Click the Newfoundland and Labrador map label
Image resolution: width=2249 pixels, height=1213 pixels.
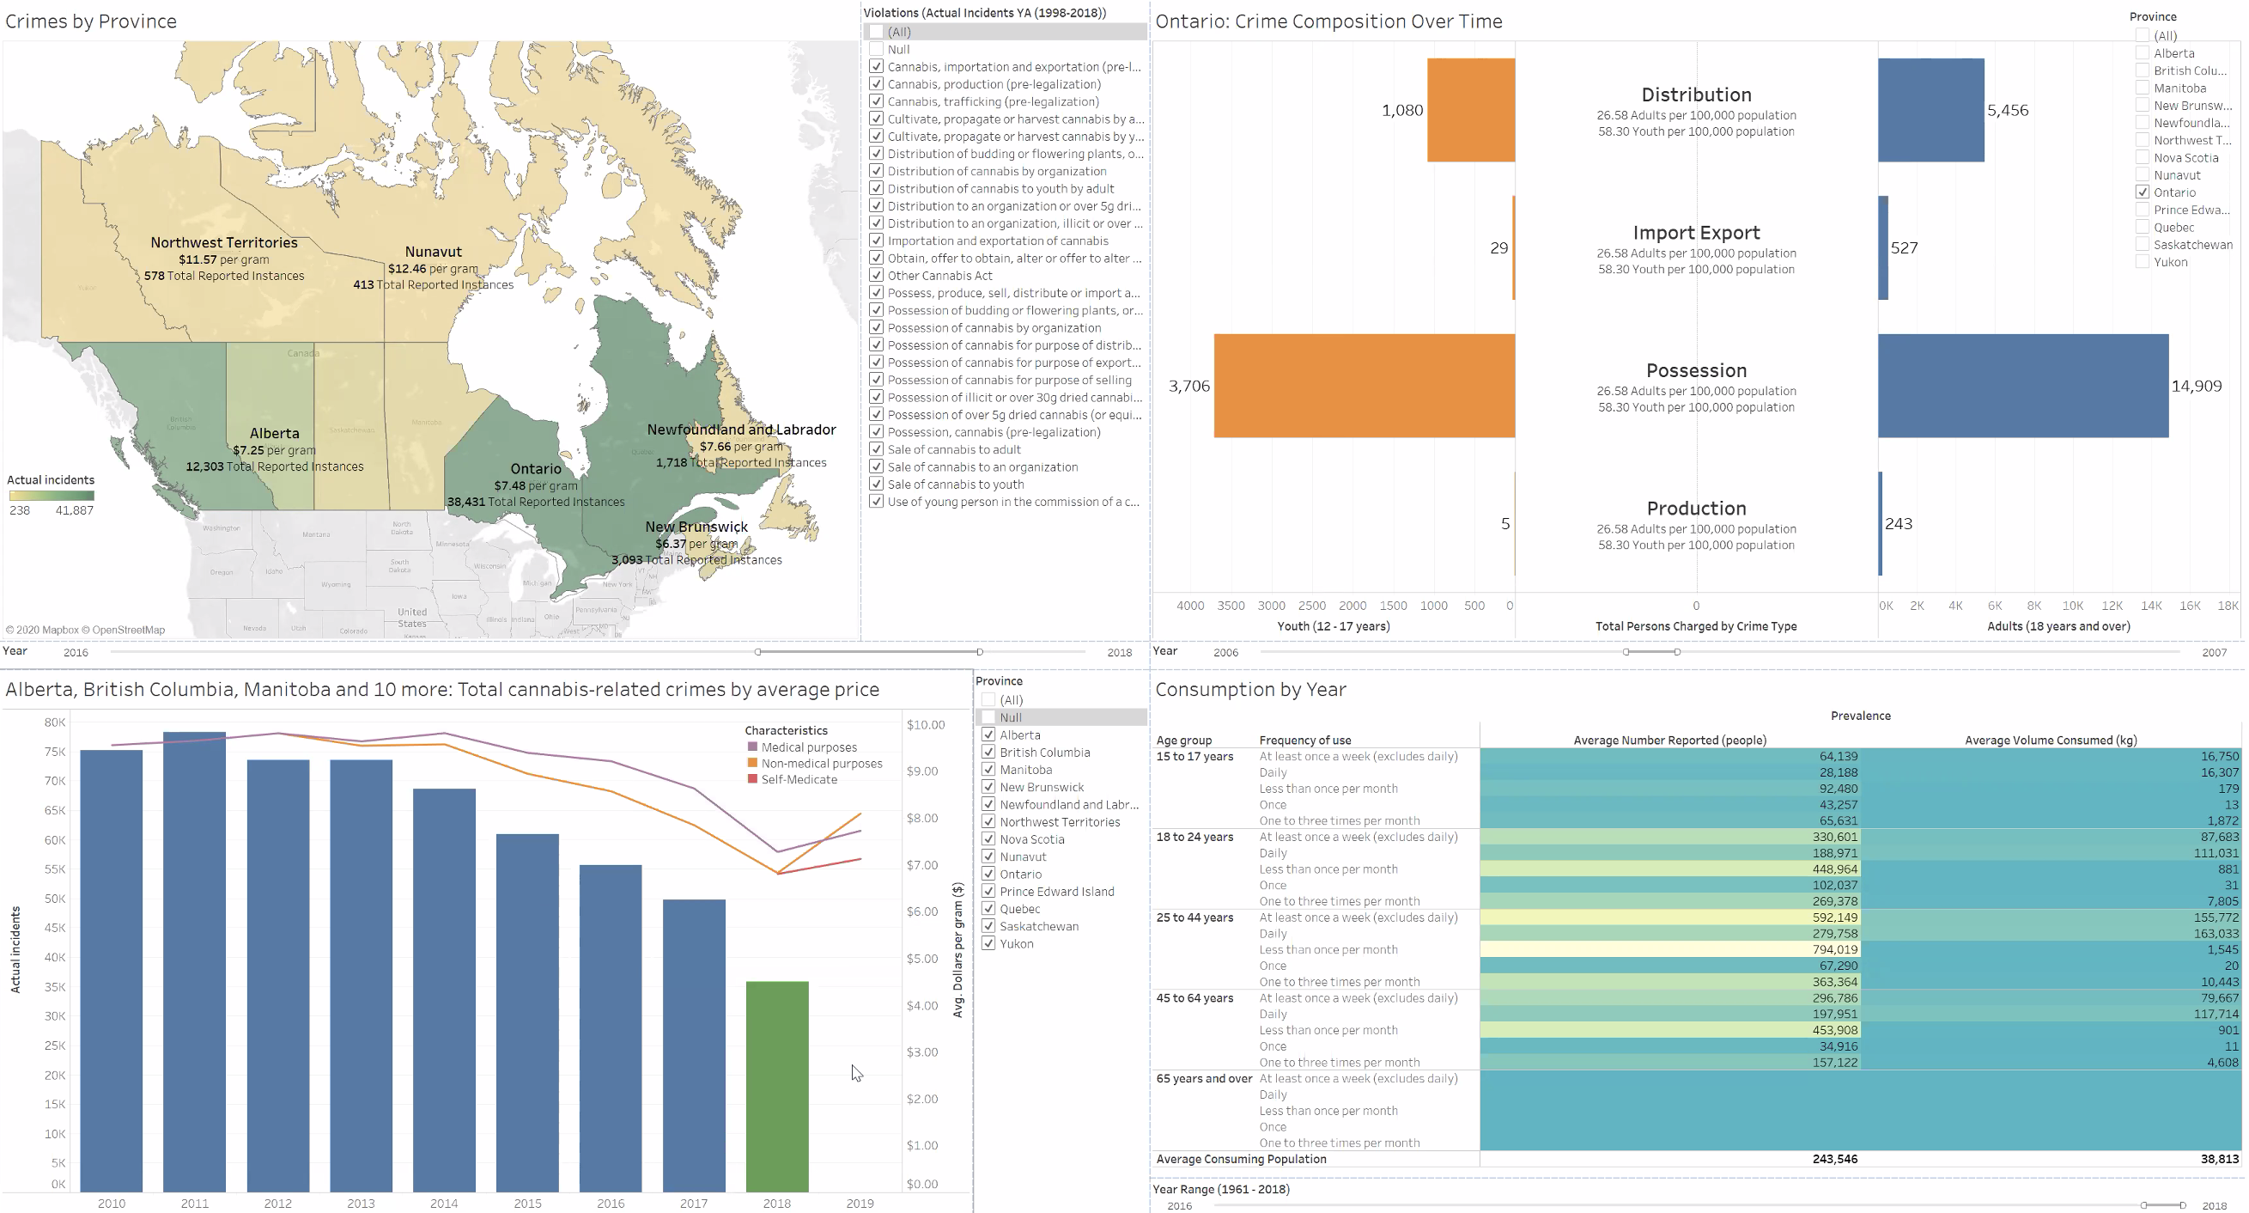click(740, 430)
